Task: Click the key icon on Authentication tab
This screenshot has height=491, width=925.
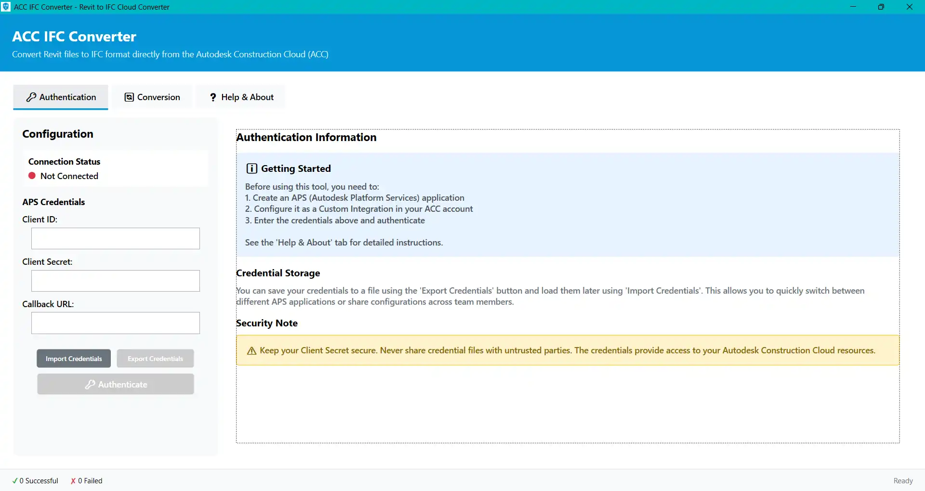Action: (31, 97)
